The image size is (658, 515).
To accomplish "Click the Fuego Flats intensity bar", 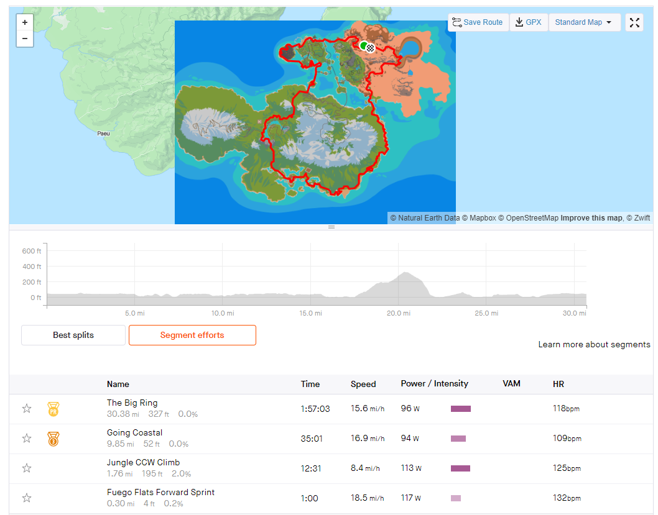I will tap(456, 498).
